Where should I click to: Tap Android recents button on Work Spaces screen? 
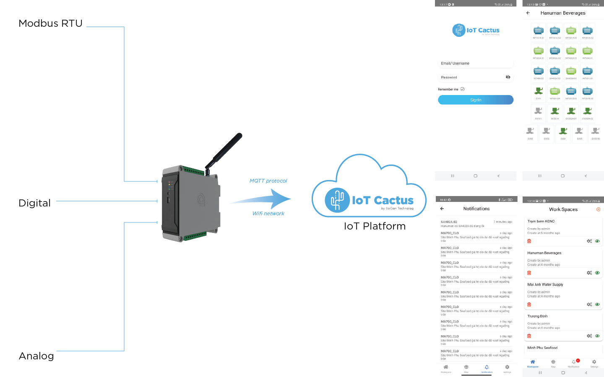click(x=540, y=372)
